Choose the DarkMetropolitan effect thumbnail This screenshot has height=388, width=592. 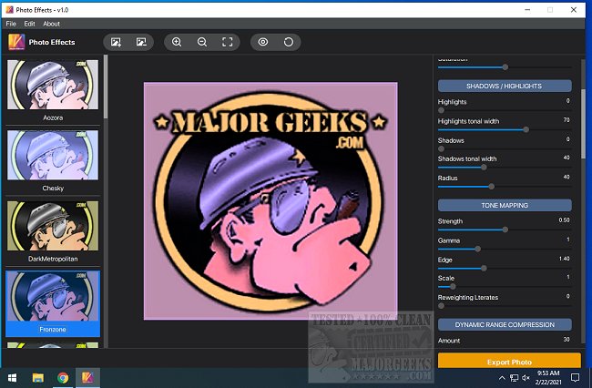pos(53,227)
